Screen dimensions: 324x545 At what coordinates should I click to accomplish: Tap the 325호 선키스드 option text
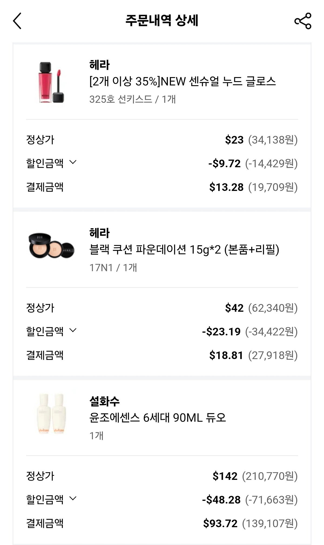(121, 99)
